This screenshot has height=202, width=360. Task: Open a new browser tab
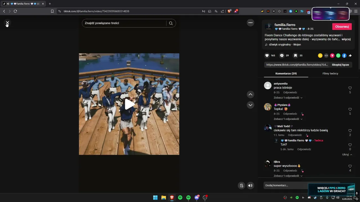point(50,4)
